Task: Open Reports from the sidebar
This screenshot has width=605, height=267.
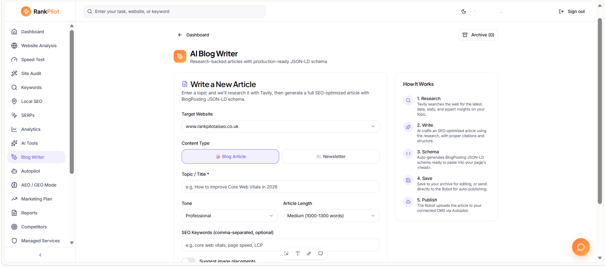Action: coord(36,213)
